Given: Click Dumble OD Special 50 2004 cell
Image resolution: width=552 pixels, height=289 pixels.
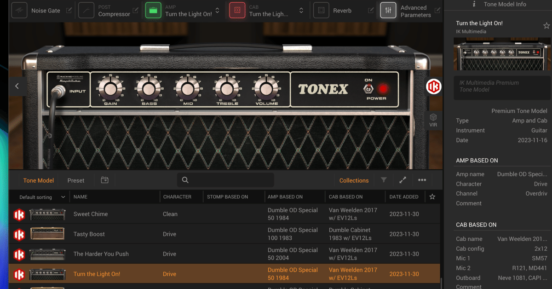Looking at the screenshot, I should pyautogui.click(x=293, y=254).
